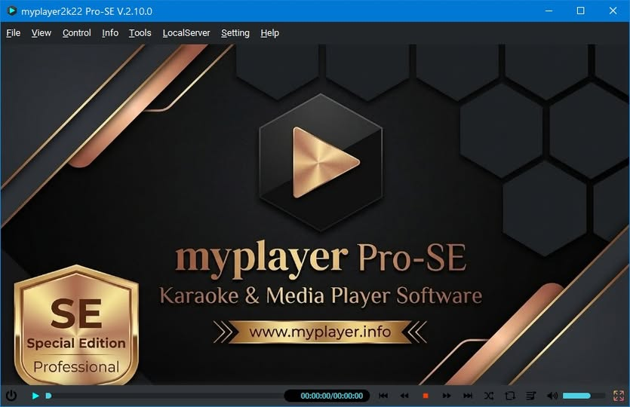Click the elapsed time display
630x407 pixels.
click(332, 396)
